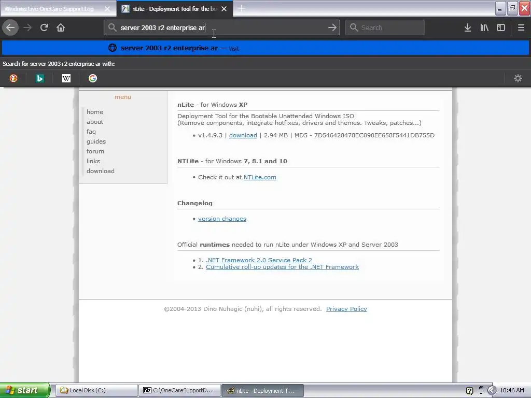Open the links menu item
This screenshot has height=398, width=531.
[93, 161]
